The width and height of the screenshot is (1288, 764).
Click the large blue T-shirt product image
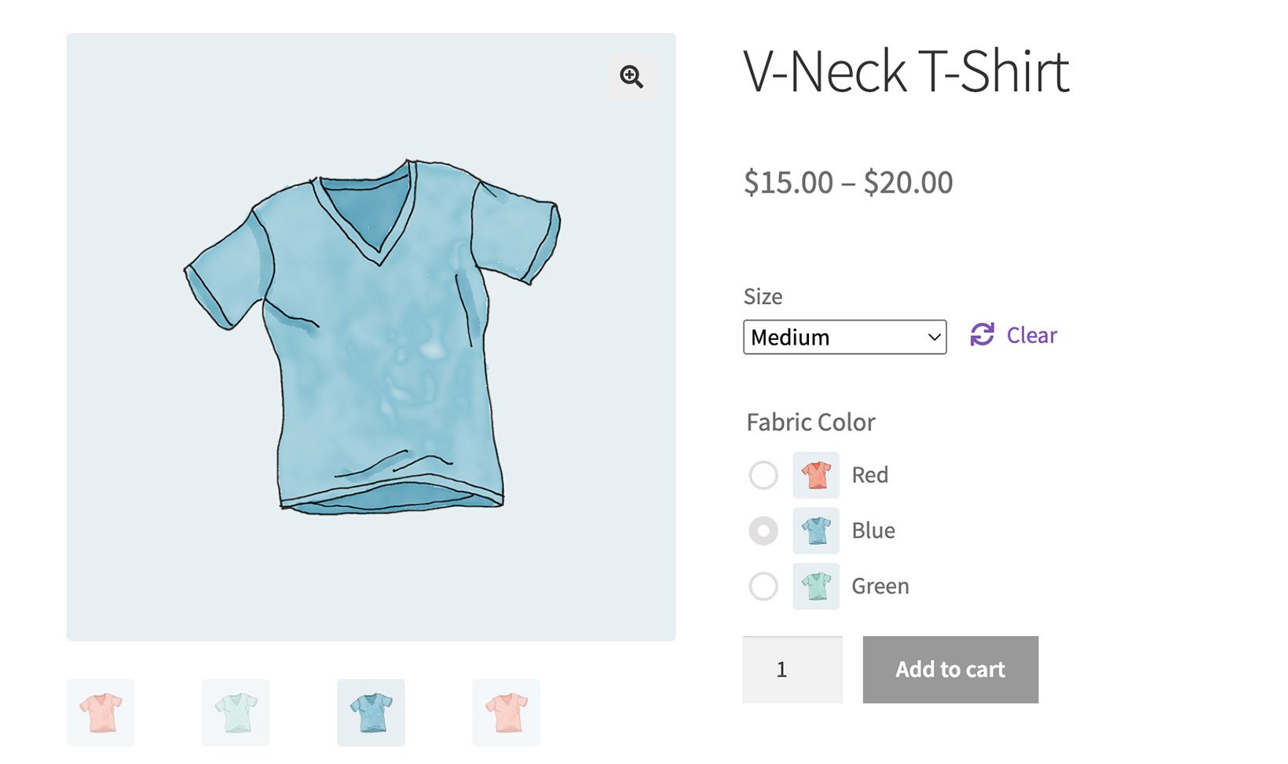click(x=371, y=338)
